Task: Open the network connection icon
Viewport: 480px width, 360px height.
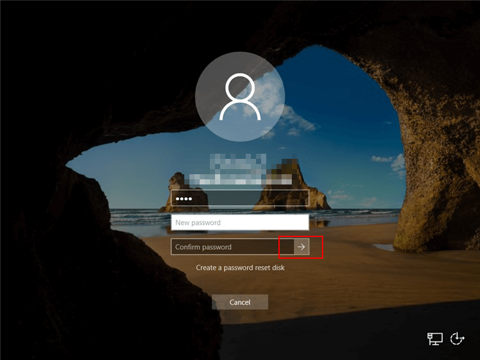Action: click(435, 339)
